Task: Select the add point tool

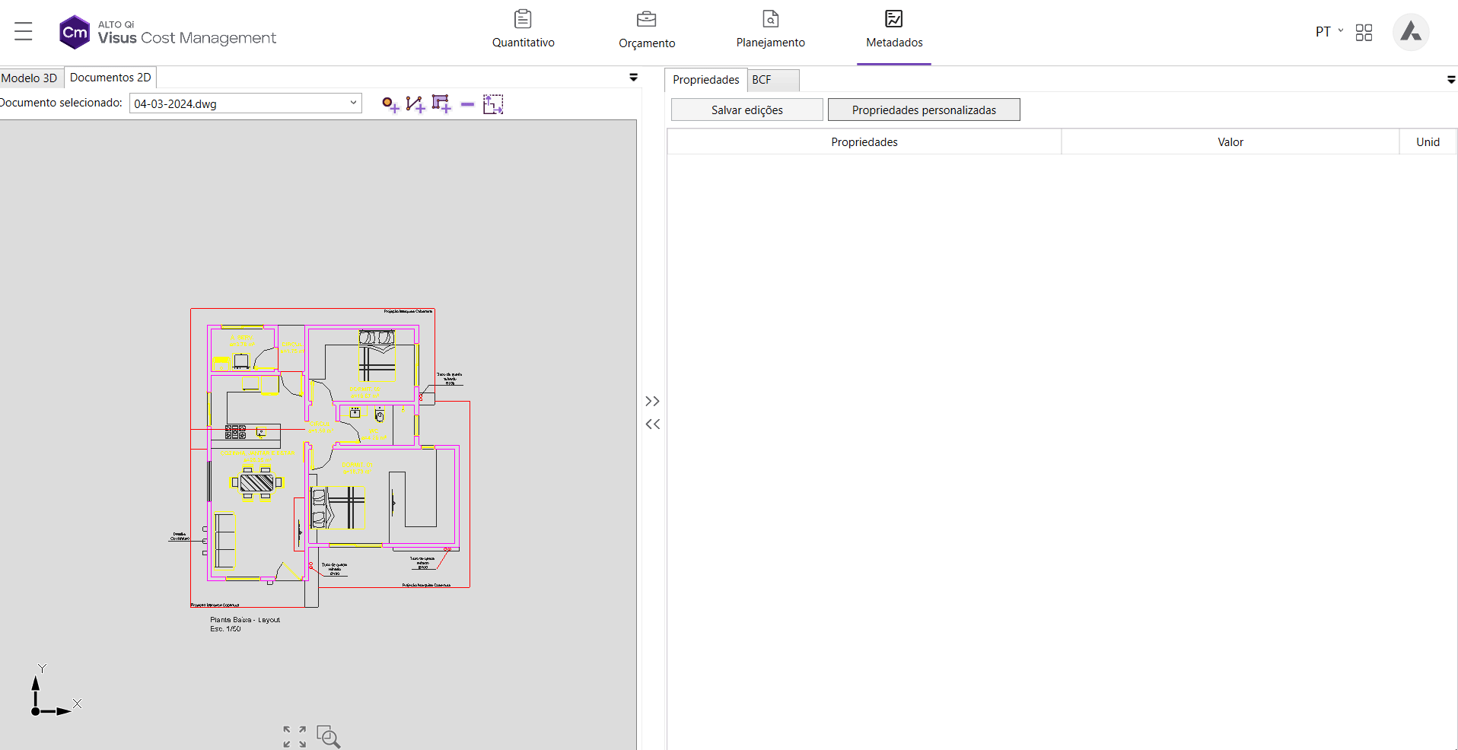Action: [x=390, y=104]
